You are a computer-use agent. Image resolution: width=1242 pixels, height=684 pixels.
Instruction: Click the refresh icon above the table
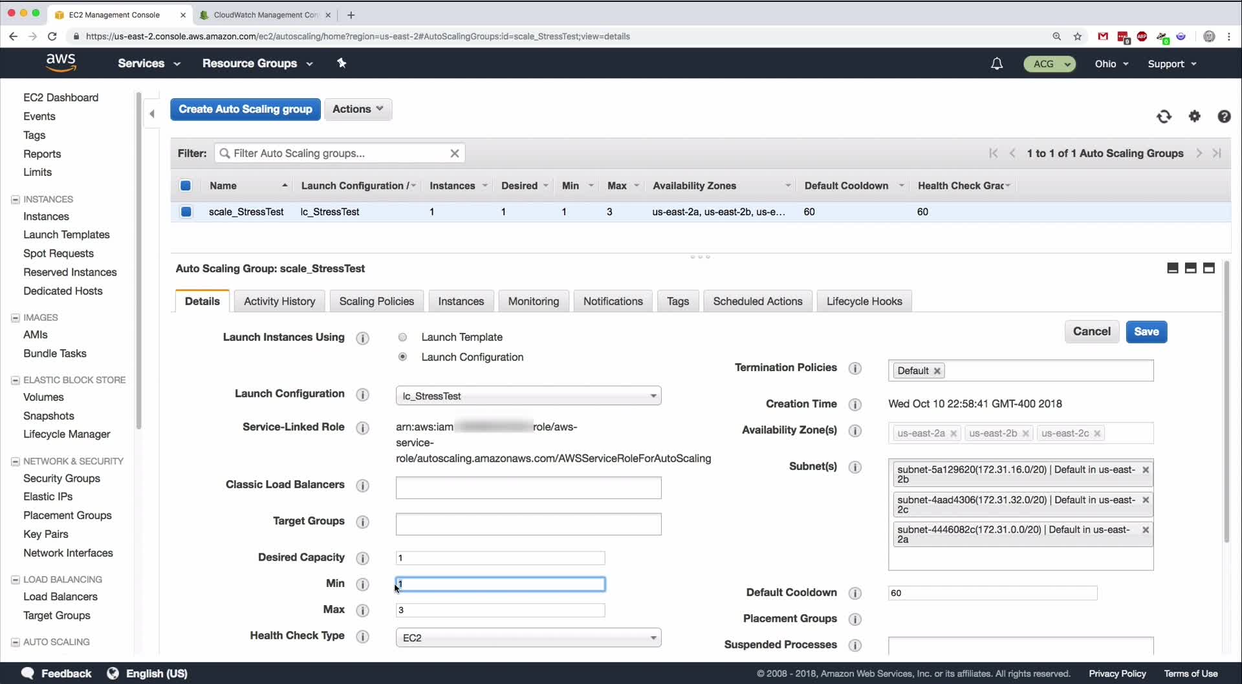[x=1164, y=116]
